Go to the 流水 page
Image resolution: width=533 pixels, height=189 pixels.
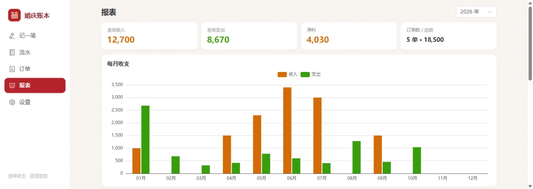[35, 52]
